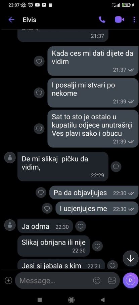This screenshot has height=305, width=139.
Task: Start a voice call with Elvis
Action: 102,19
